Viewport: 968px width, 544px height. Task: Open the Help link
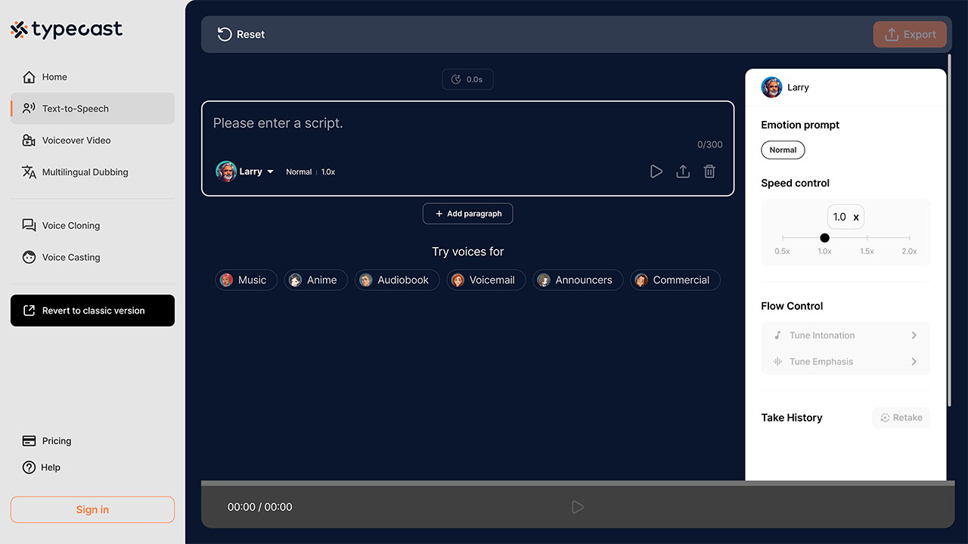(x=42, y=468)
